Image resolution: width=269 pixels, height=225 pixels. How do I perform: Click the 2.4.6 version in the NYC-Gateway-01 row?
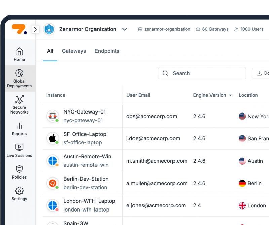pyautogui.click(x=199, y=116)
